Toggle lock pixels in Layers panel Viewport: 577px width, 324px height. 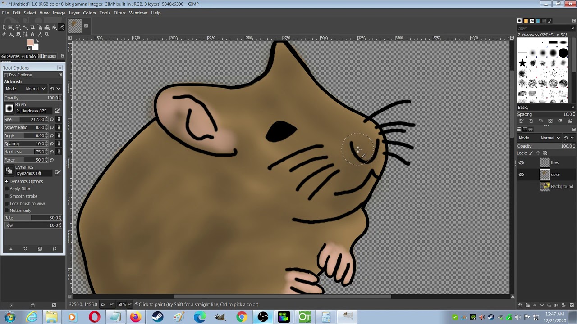click(531, 153)
